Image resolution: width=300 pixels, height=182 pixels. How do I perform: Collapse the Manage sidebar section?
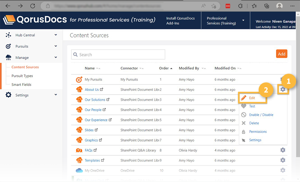pyautogui.click(x=56, y=57)
